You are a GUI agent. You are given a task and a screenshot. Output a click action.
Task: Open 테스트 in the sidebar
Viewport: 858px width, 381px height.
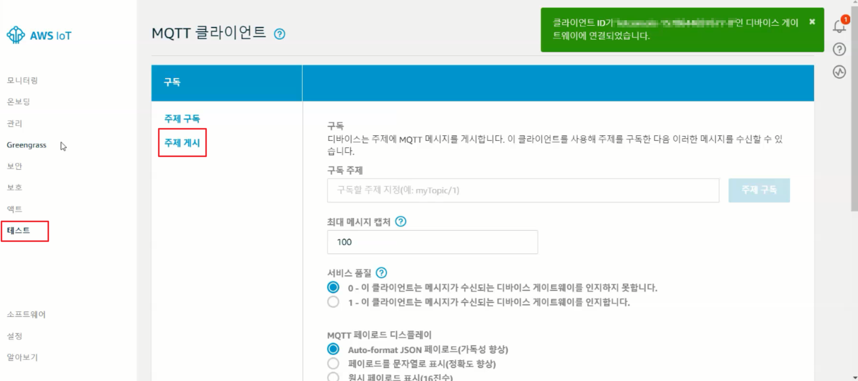pyautogui.click(x=18, y=230)
